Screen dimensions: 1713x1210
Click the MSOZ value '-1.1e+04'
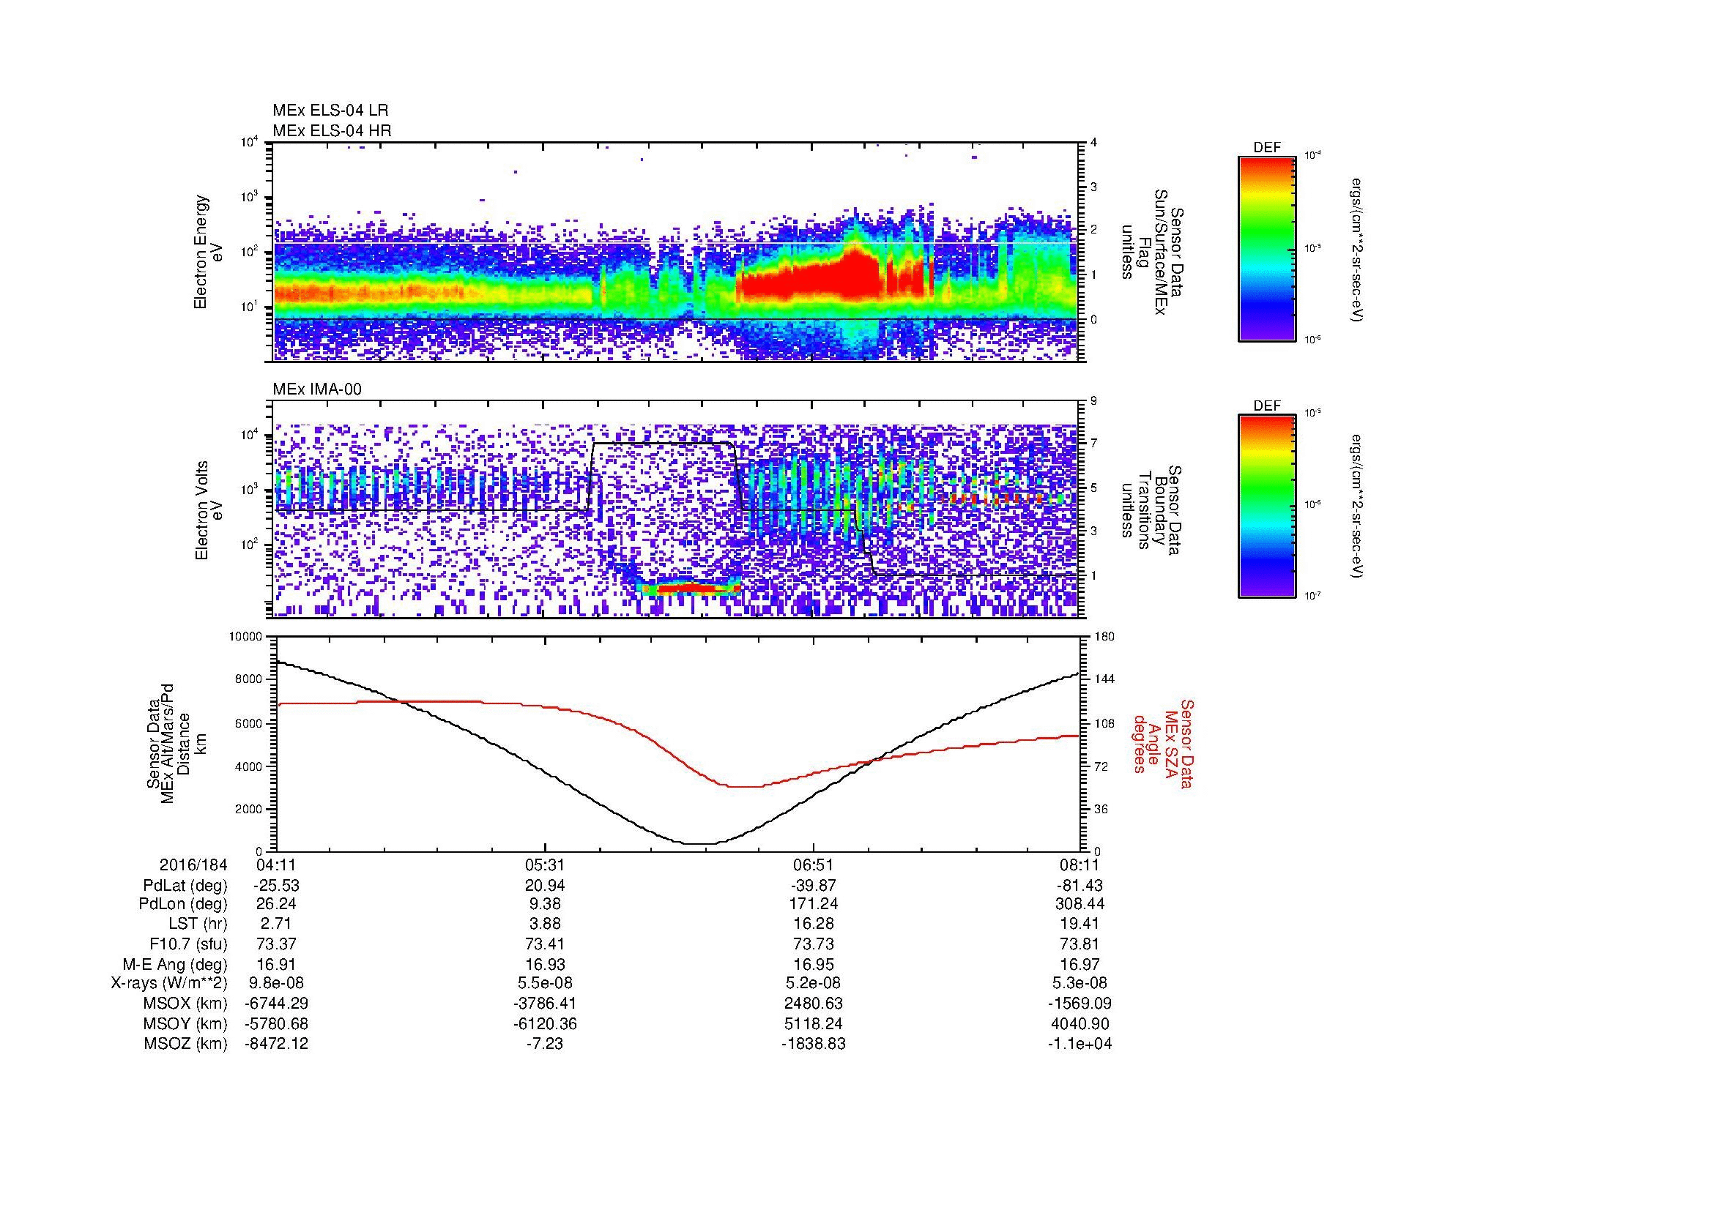coord(1080,1044)
